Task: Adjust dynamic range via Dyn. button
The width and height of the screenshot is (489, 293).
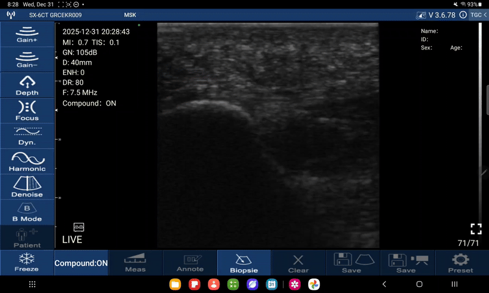Action: (27, 136)
